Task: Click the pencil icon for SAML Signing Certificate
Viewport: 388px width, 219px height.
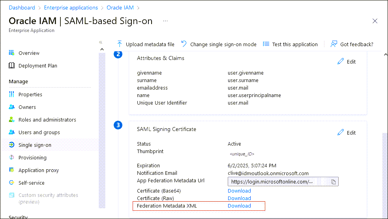Action: 341,133
